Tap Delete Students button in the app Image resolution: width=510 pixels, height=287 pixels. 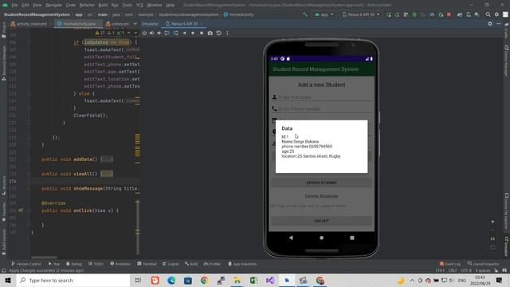[x=321, y=196]
